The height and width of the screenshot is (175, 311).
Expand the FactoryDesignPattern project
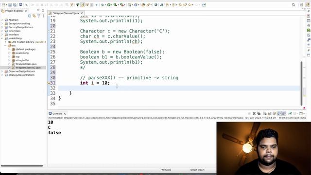(2, 27)
